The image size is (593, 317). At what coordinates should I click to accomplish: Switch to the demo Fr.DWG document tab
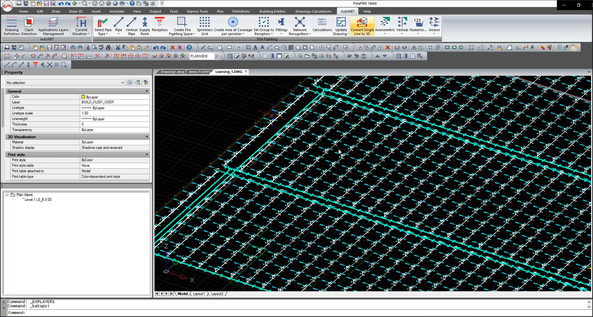point(199,72)
